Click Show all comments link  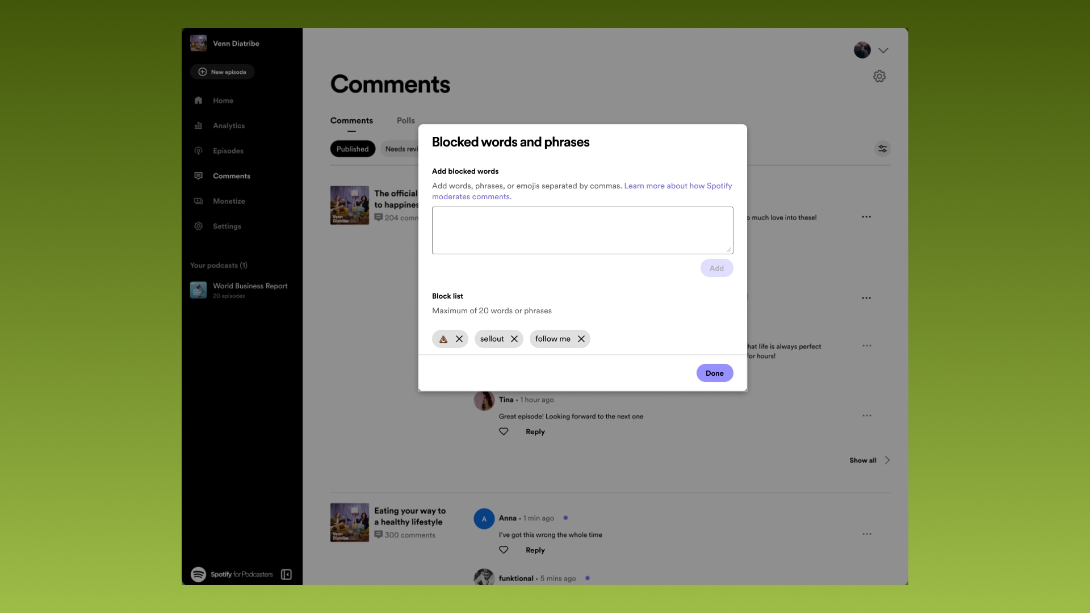pos(863,460)
